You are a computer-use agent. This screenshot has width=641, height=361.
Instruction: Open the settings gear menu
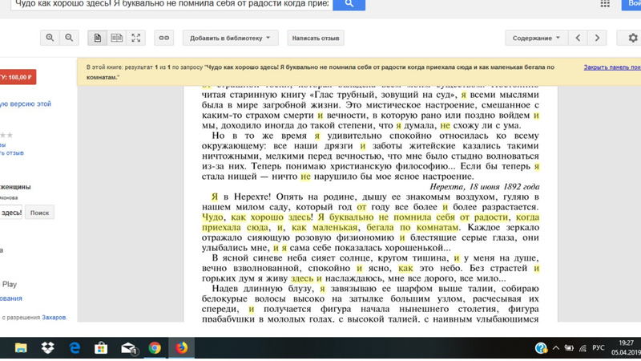click(x=631, y=38)
